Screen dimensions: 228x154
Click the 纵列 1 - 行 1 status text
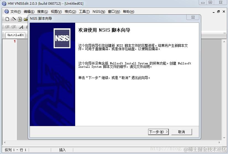[x=15, y=150]
